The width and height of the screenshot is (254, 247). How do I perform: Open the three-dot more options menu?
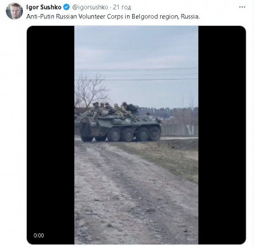click(242, 7)
